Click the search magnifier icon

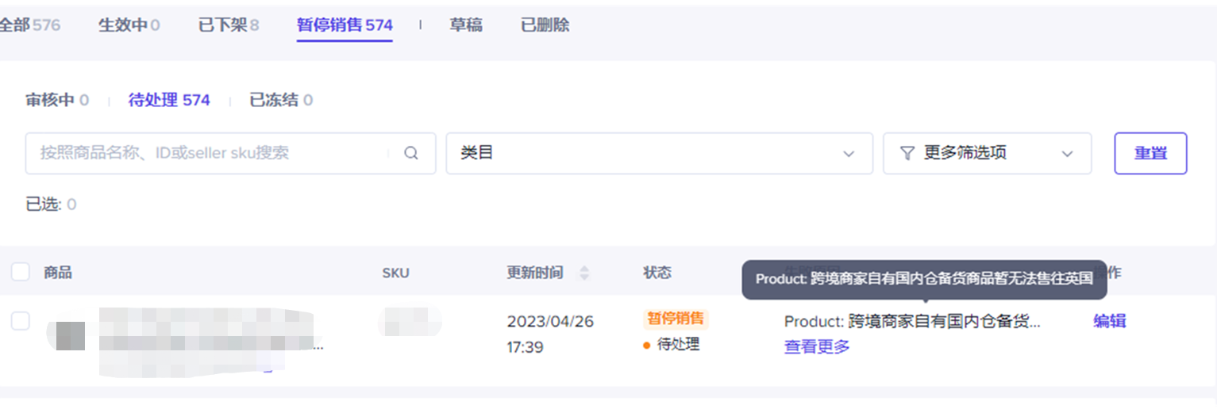click(x=410, y=154)
